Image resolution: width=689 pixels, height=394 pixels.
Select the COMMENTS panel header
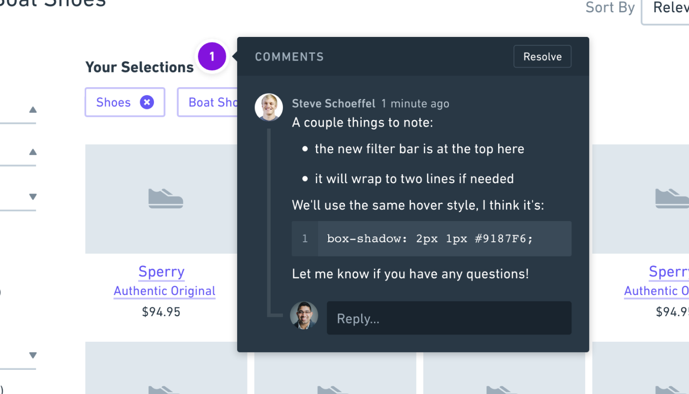click(289, 57)
